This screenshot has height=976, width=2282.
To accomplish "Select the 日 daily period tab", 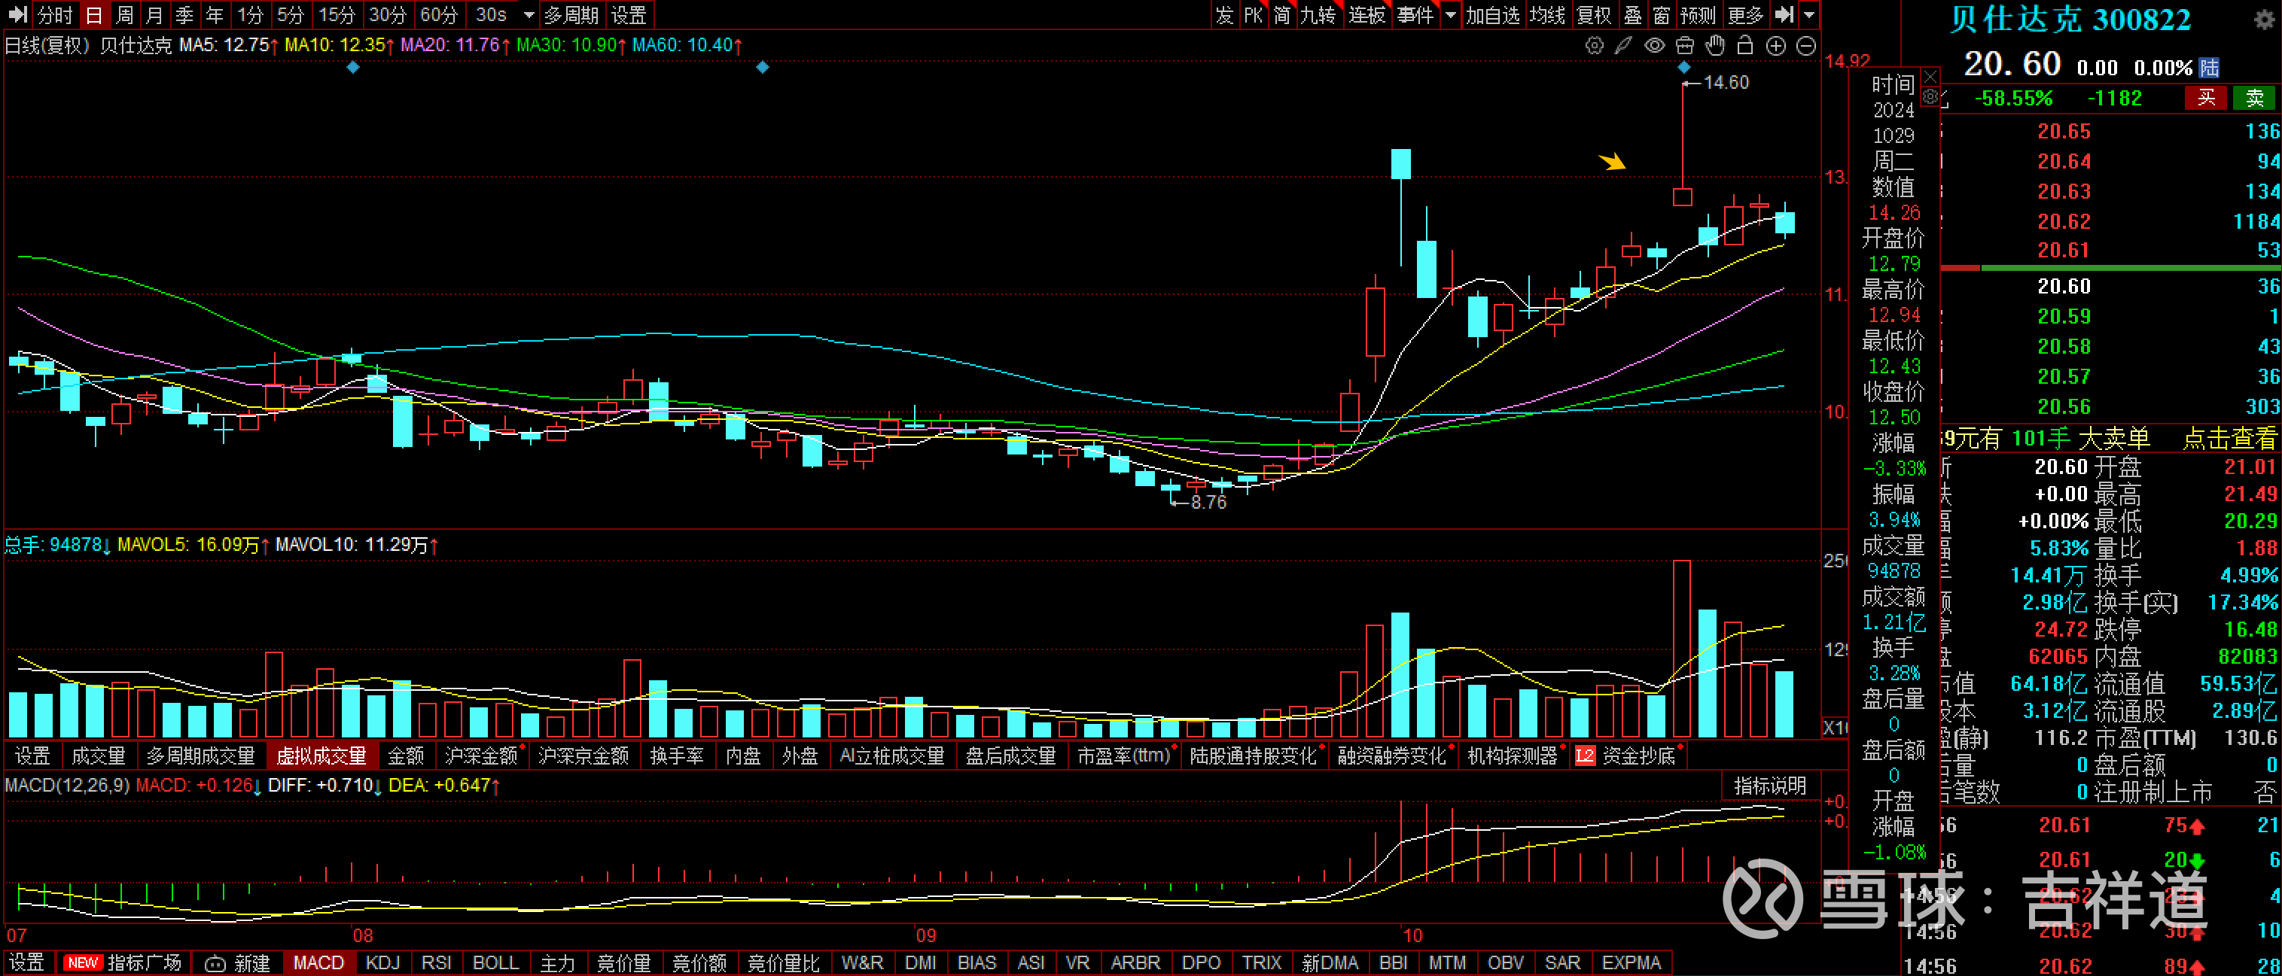I will [x=94, y=15].
